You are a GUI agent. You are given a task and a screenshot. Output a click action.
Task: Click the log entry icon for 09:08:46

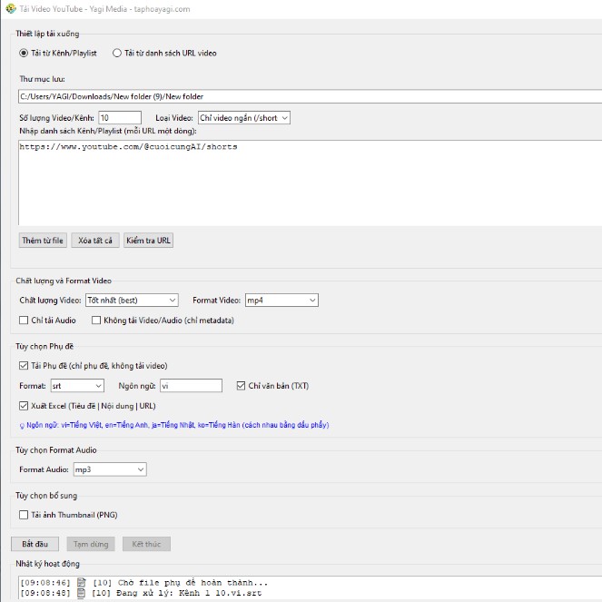(81, 582)
